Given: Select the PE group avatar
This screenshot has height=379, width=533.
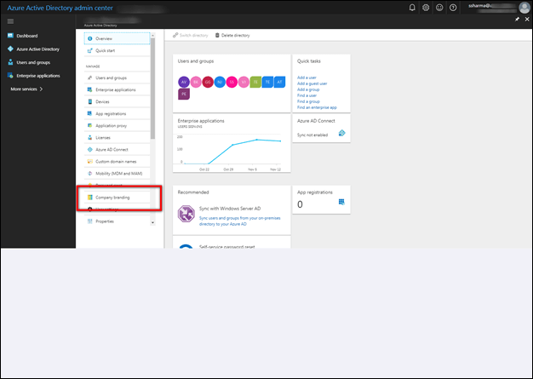Looking at the screenshot, I should tap(184, 95).
